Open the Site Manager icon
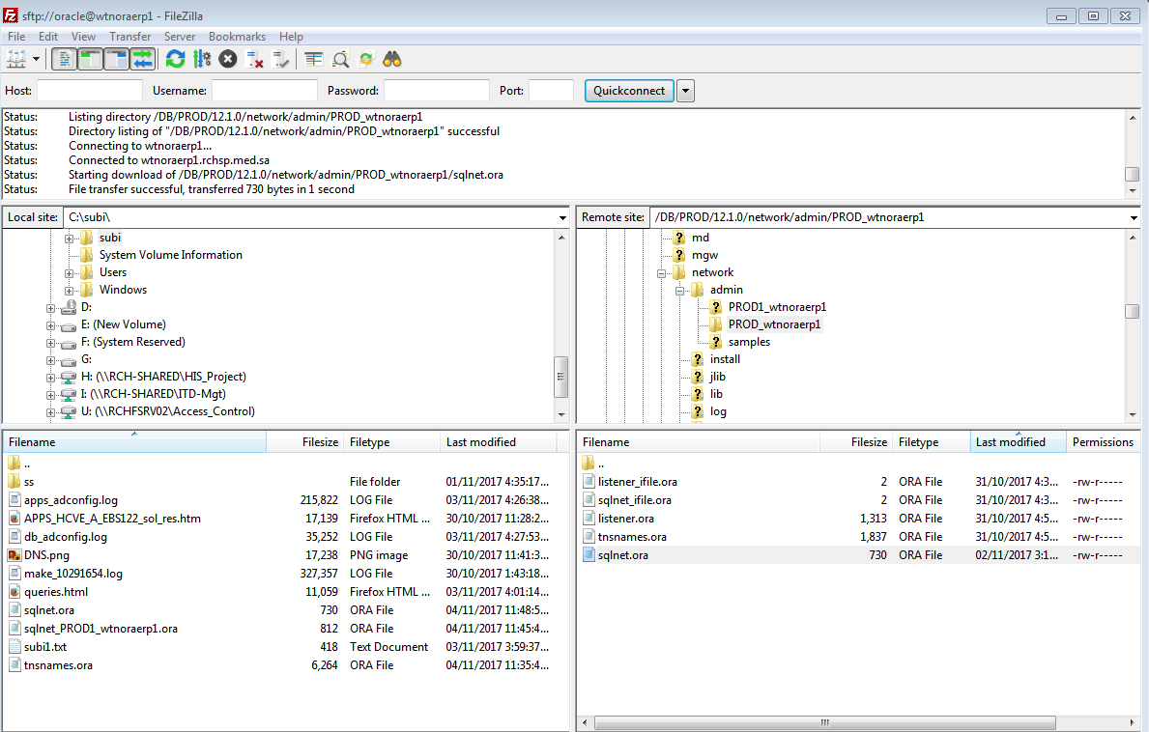This screenshot has width=1149, height=732. [x=15, y=59]
